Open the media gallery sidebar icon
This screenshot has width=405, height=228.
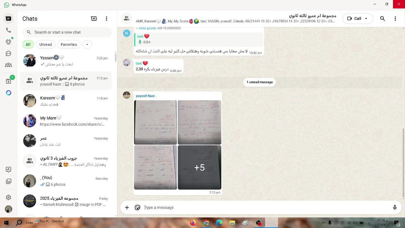coord(9,181)
